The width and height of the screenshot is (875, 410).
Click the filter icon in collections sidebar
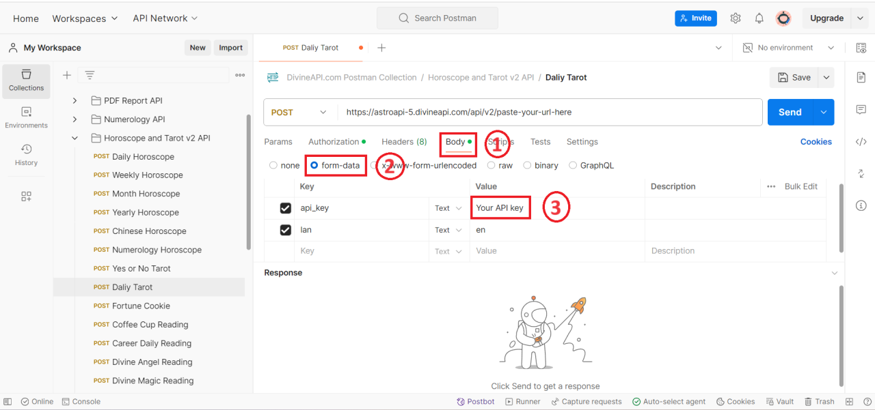pos(90,75)
